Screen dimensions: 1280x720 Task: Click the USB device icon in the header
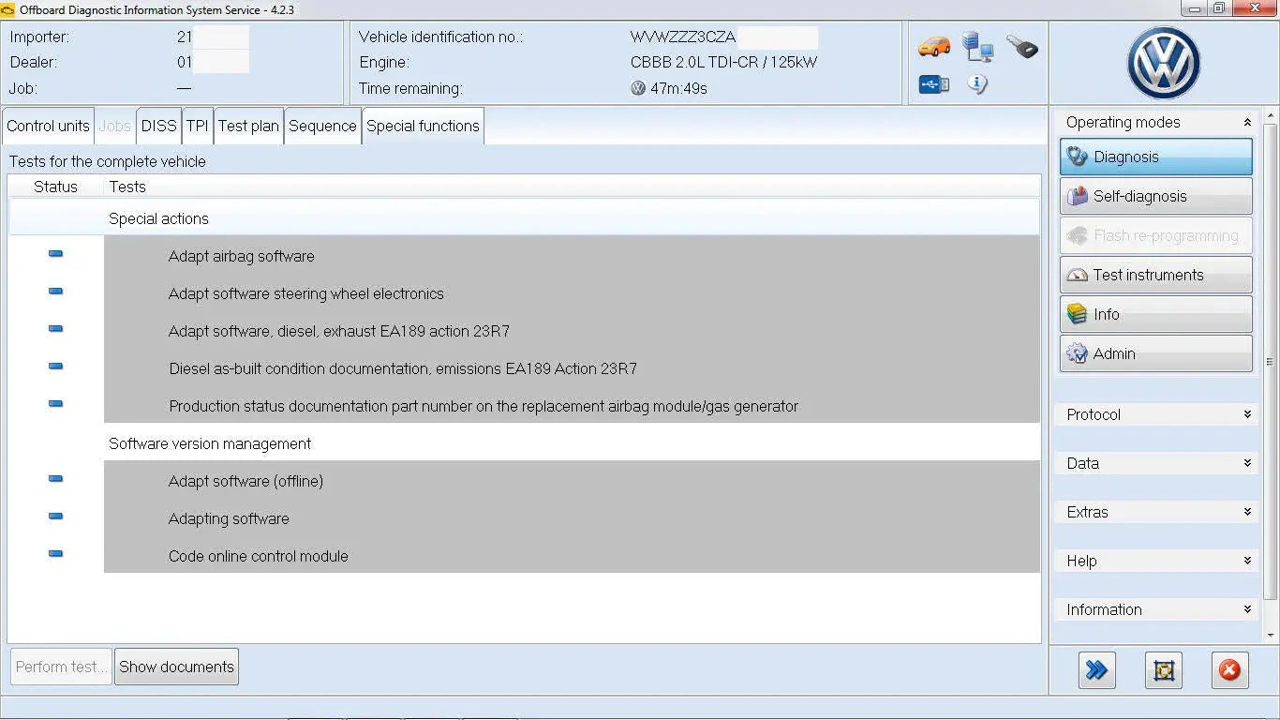(933, 83)
